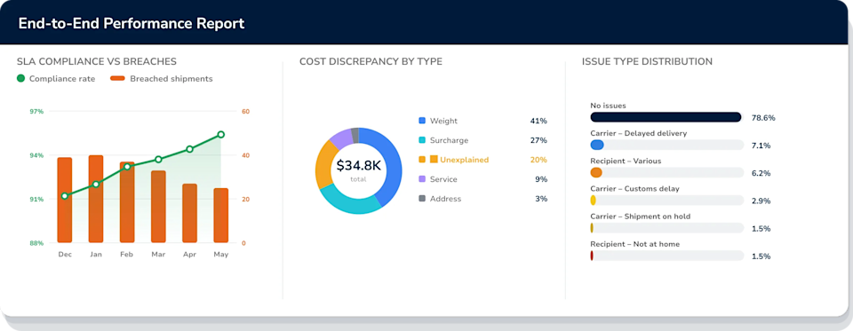
Task: Click the $34.8K total value
Action: coord(358,166)
